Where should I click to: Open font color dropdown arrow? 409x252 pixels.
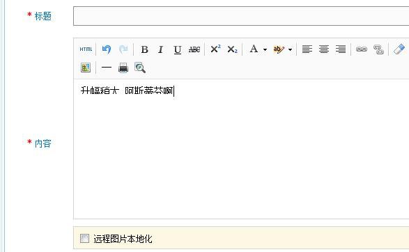(265, 49)
